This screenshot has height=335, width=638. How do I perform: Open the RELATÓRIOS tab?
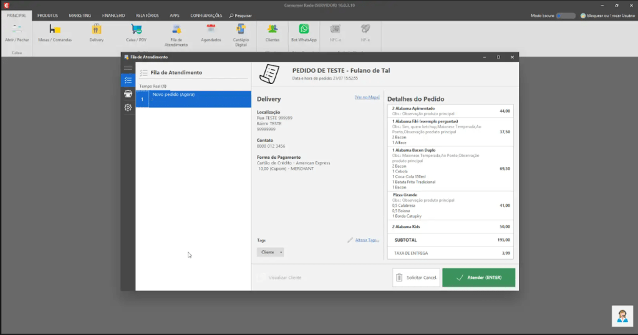point(147,16)
